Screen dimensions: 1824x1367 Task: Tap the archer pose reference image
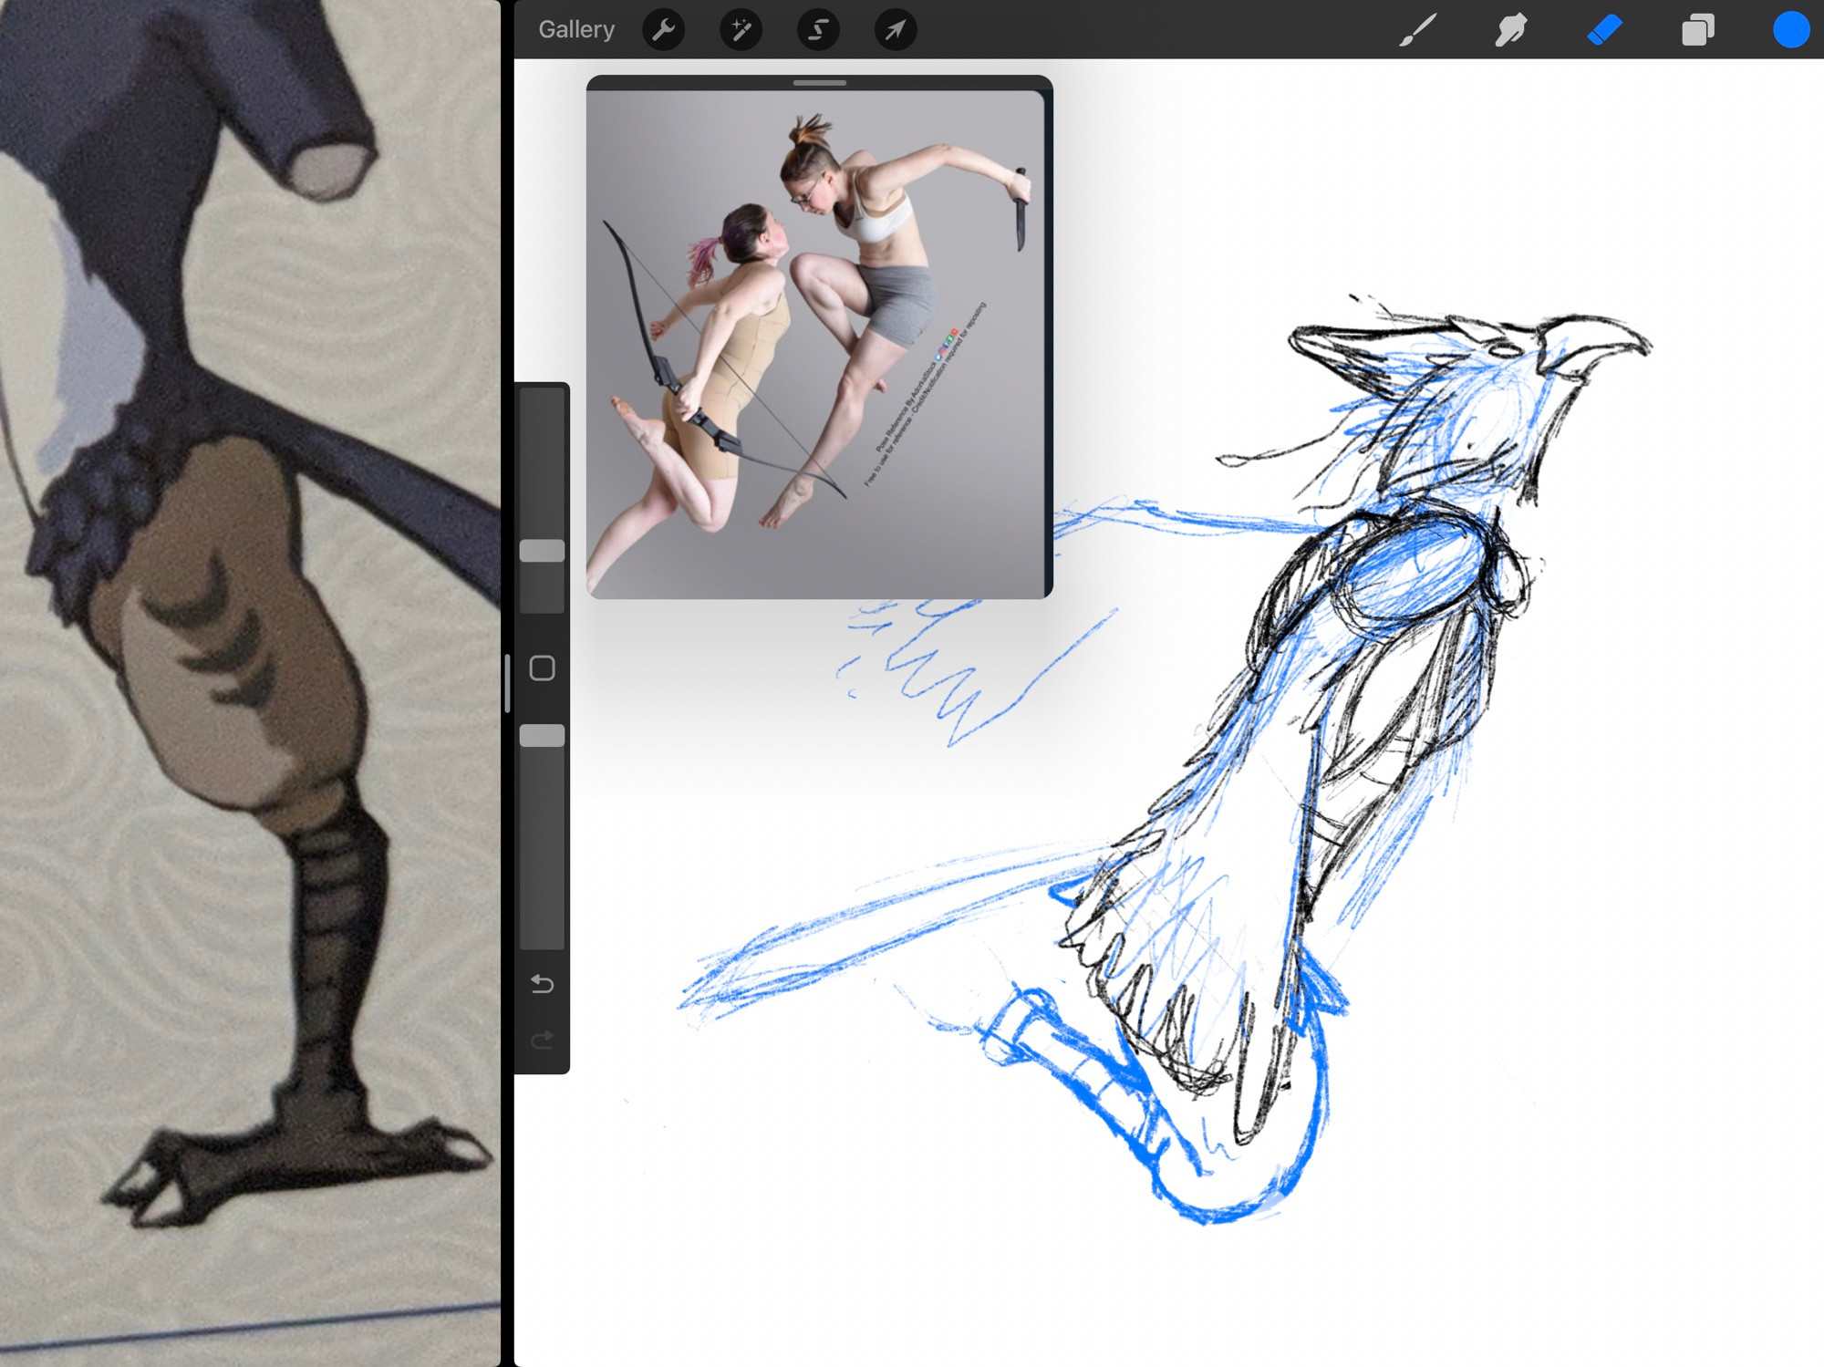815,344
